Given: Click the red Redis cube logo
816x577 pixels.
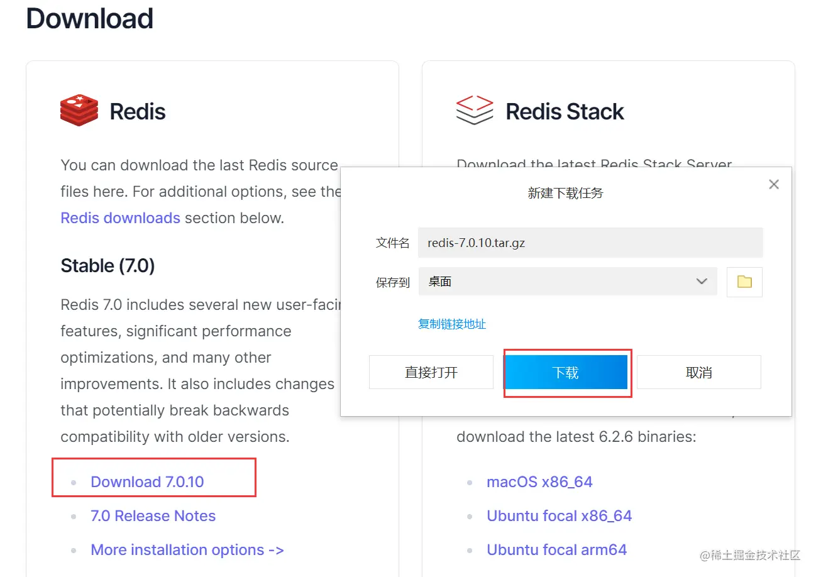Looking at the screenshot, I should tap(79, 111).
